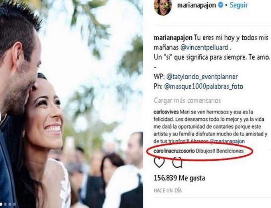The height and width of the screenshot is (208, 271).
Task: Open the @vincentpelluard mention
Action: pos(204,47)
